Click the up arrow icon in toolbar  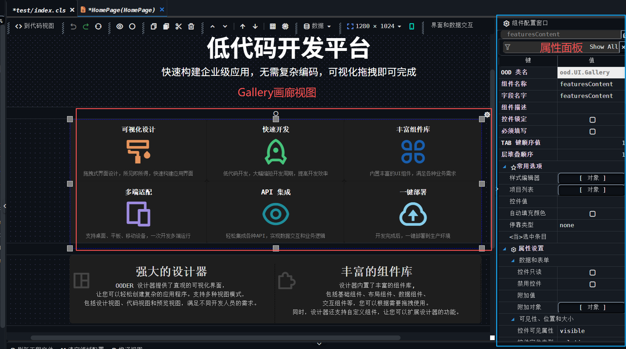[243, 26]
